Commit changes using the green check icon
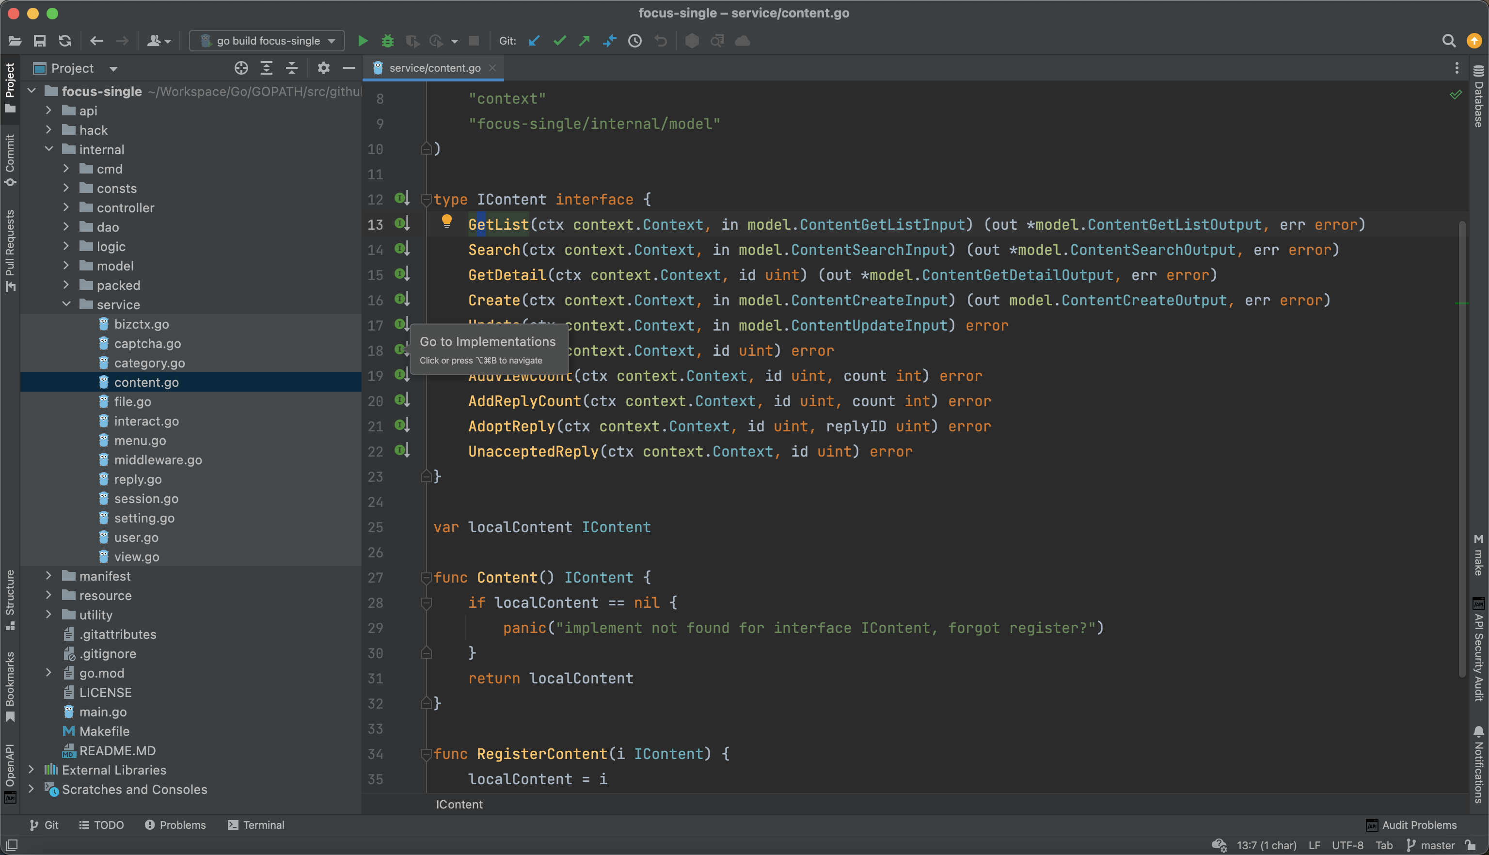The height and width of the screenshot is (855, 1489). pyautogui.click(x=559, y=41)
